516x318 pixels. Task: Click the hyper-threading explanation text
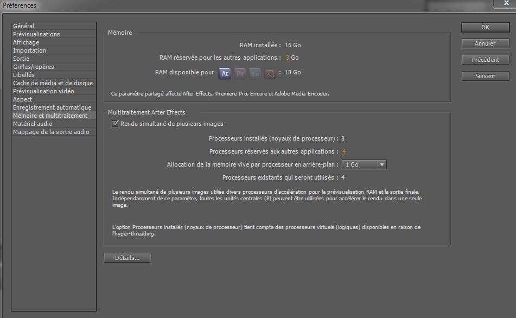click(x=266, y=231)
